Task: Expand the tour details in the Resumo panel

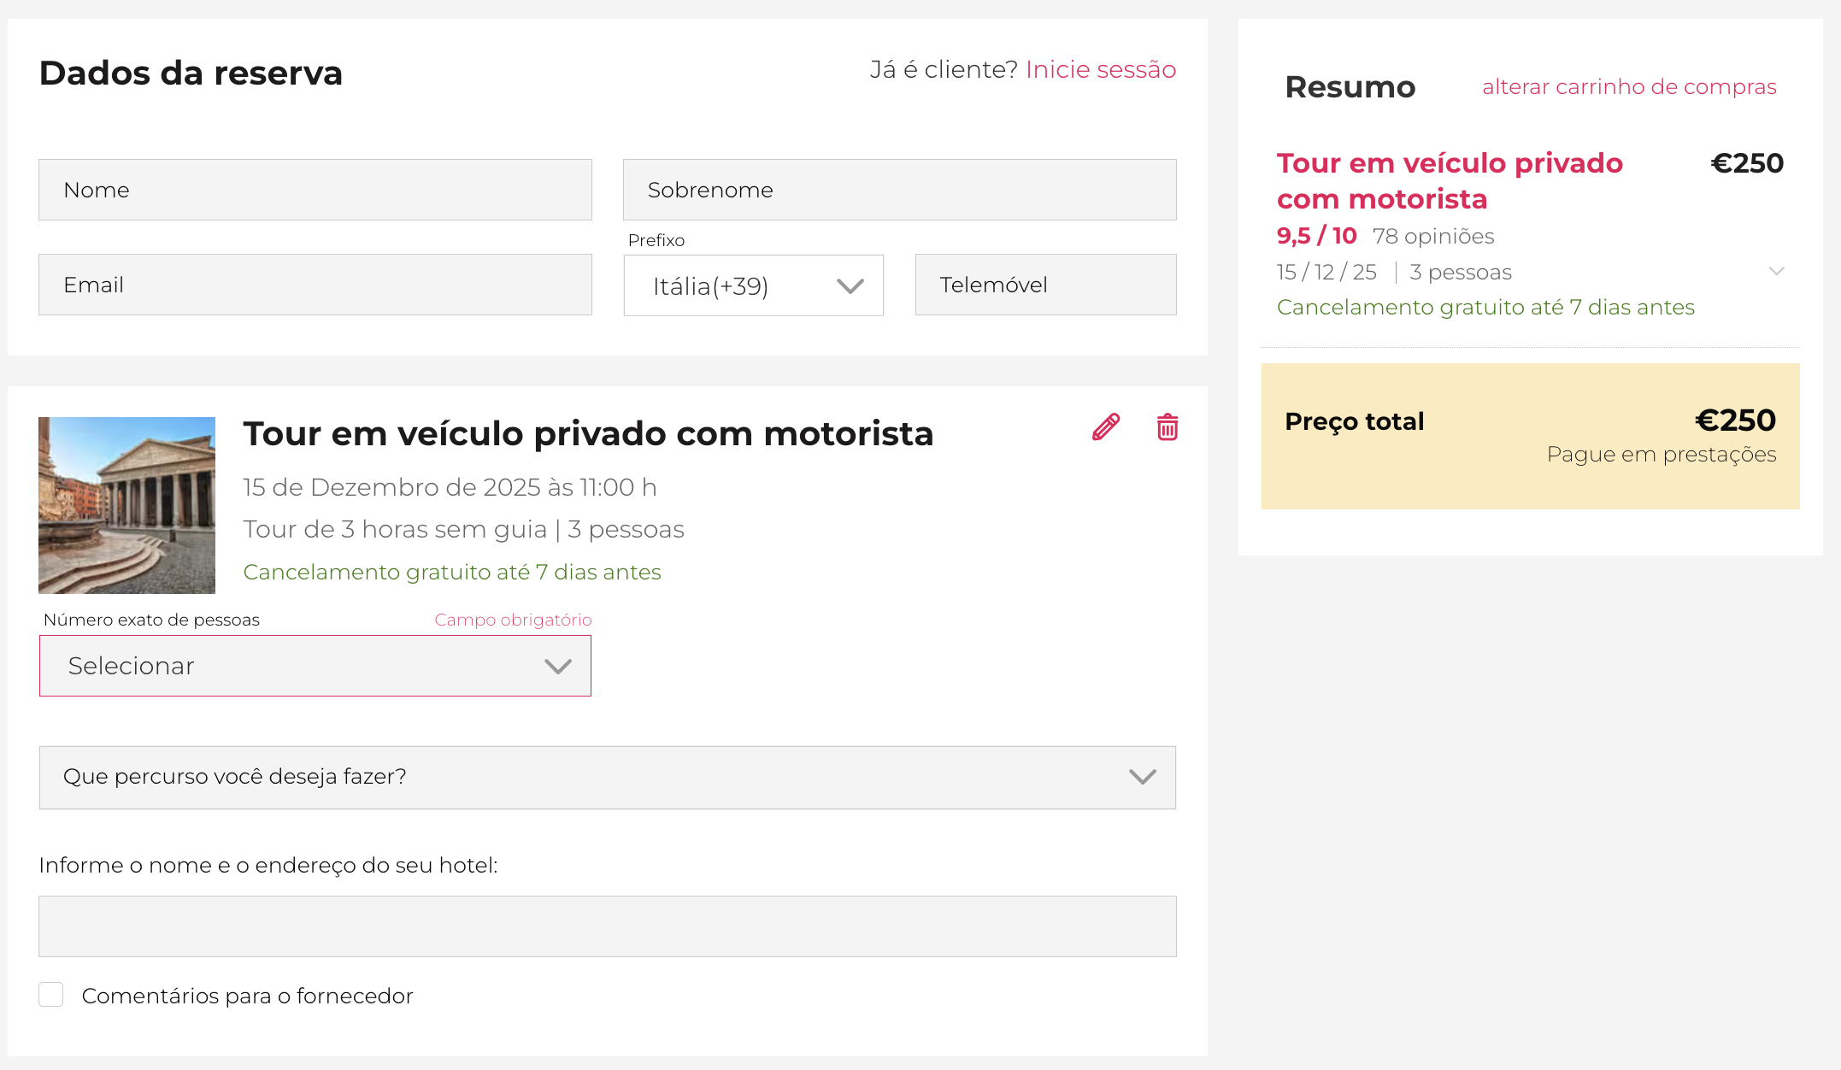Action: point(1777,271)
